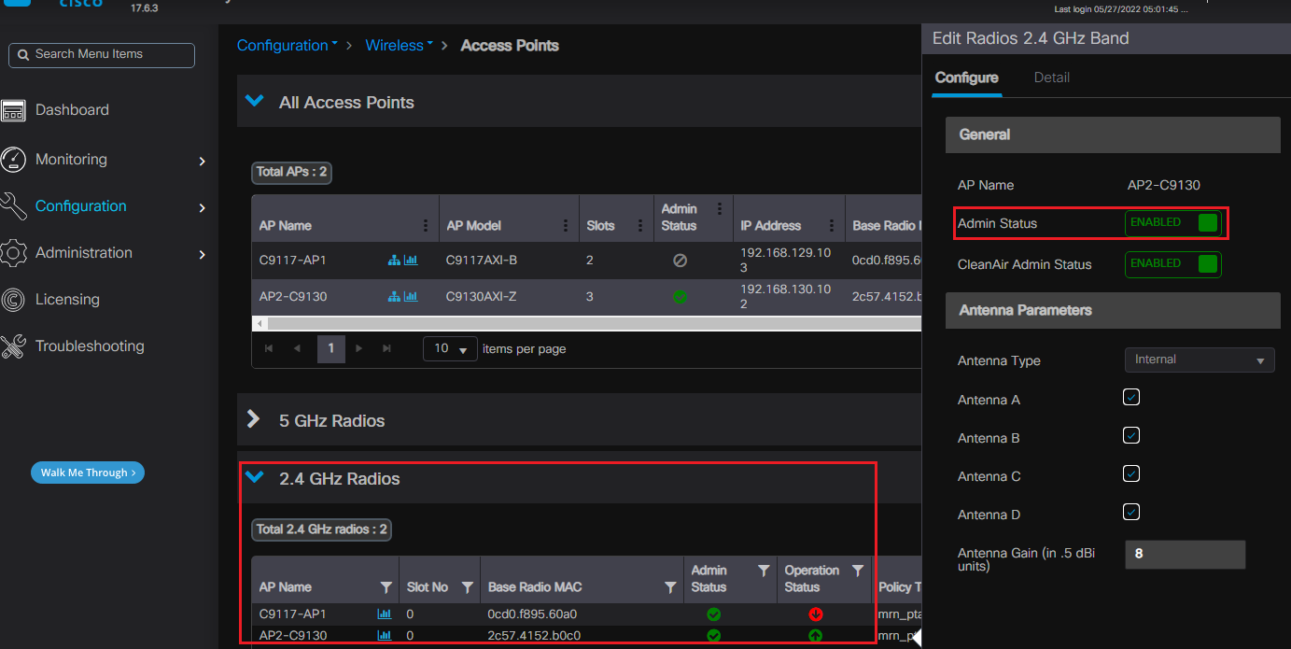Click the Walk Me Through button
This screenshot has height=649, width=1291.
coord(88,473)
